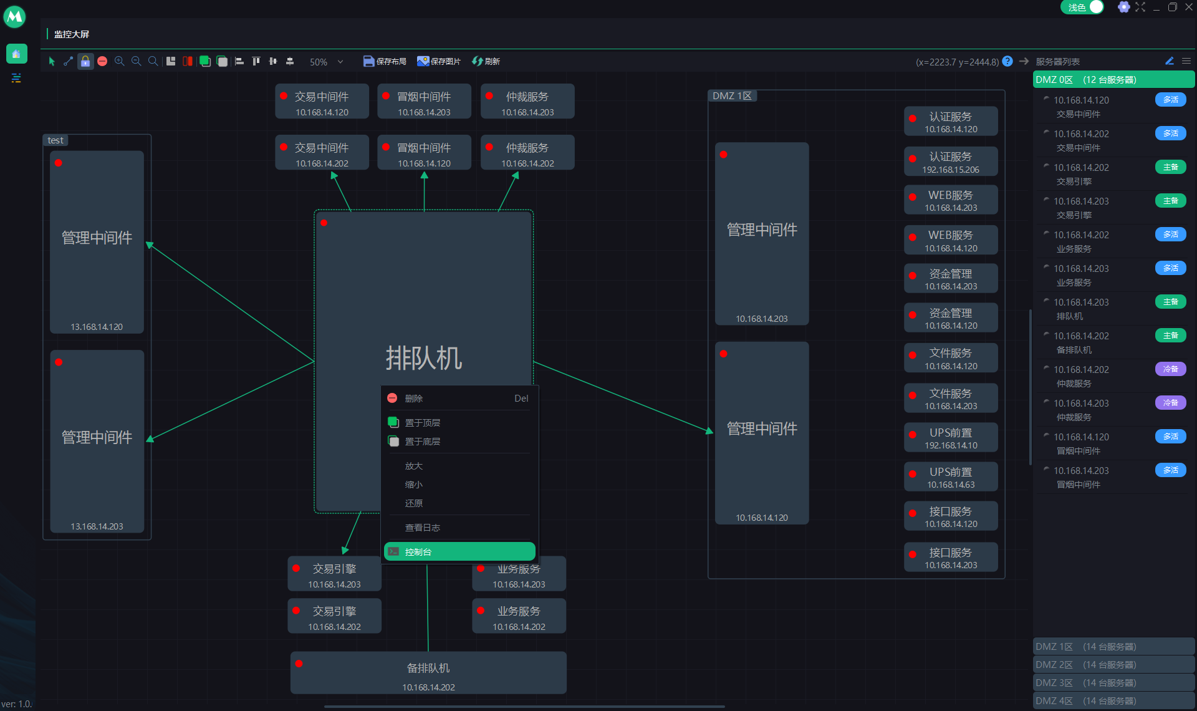Toggle the 浅色 light theme switch

(x=1082, y=7)
